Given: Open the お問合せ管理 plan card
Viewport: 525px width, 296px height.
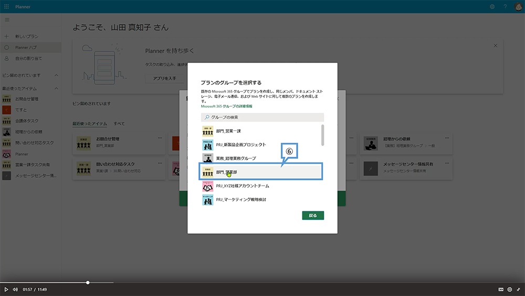Looking at the screenshot, I should pos(119,143).
